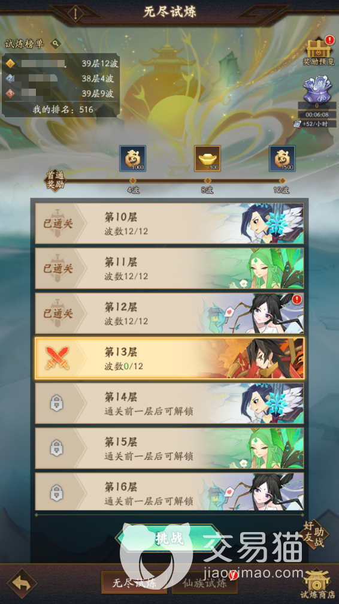This screenshot has height=604, width=339.
Task: Switch to the 仙族试炼 tab
Action: pyautogui.click(x=204, y=582)
